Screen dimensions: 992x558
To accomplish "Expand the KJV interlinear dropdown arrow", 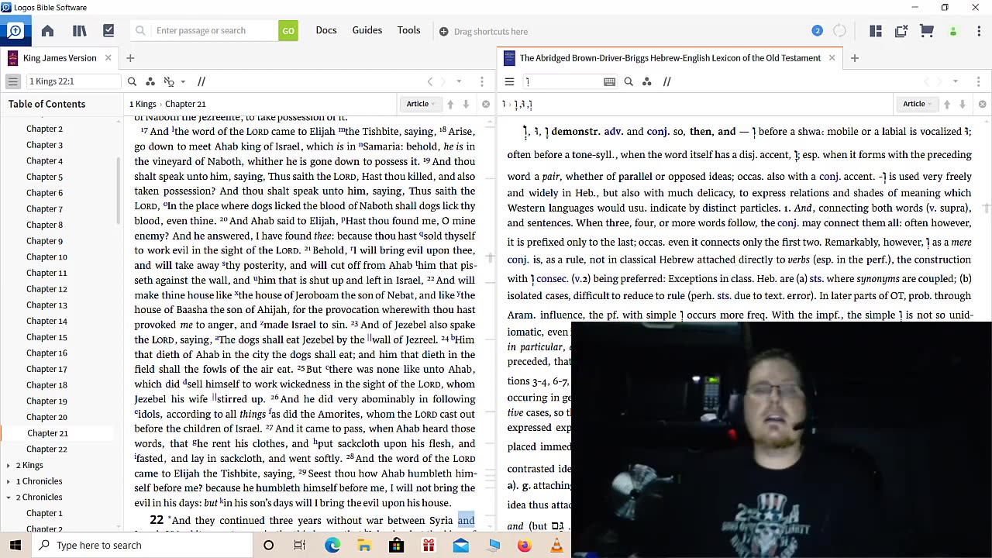I will [183, 81].
